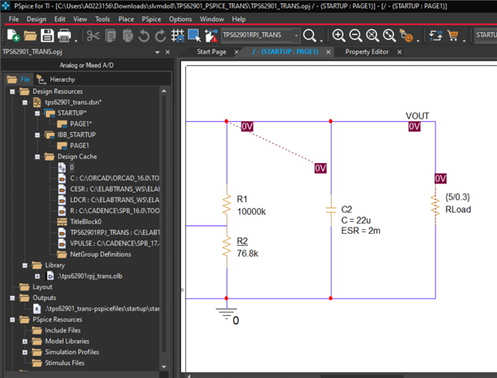Screen dimensions: 497x378
Task: Click the Open folder toolbar icon
Action: click(30, 35)
